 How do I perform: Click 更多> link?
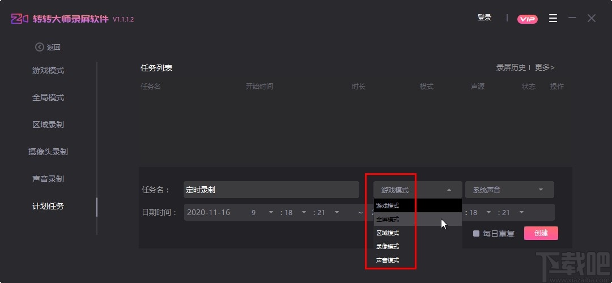pos(545,67)
